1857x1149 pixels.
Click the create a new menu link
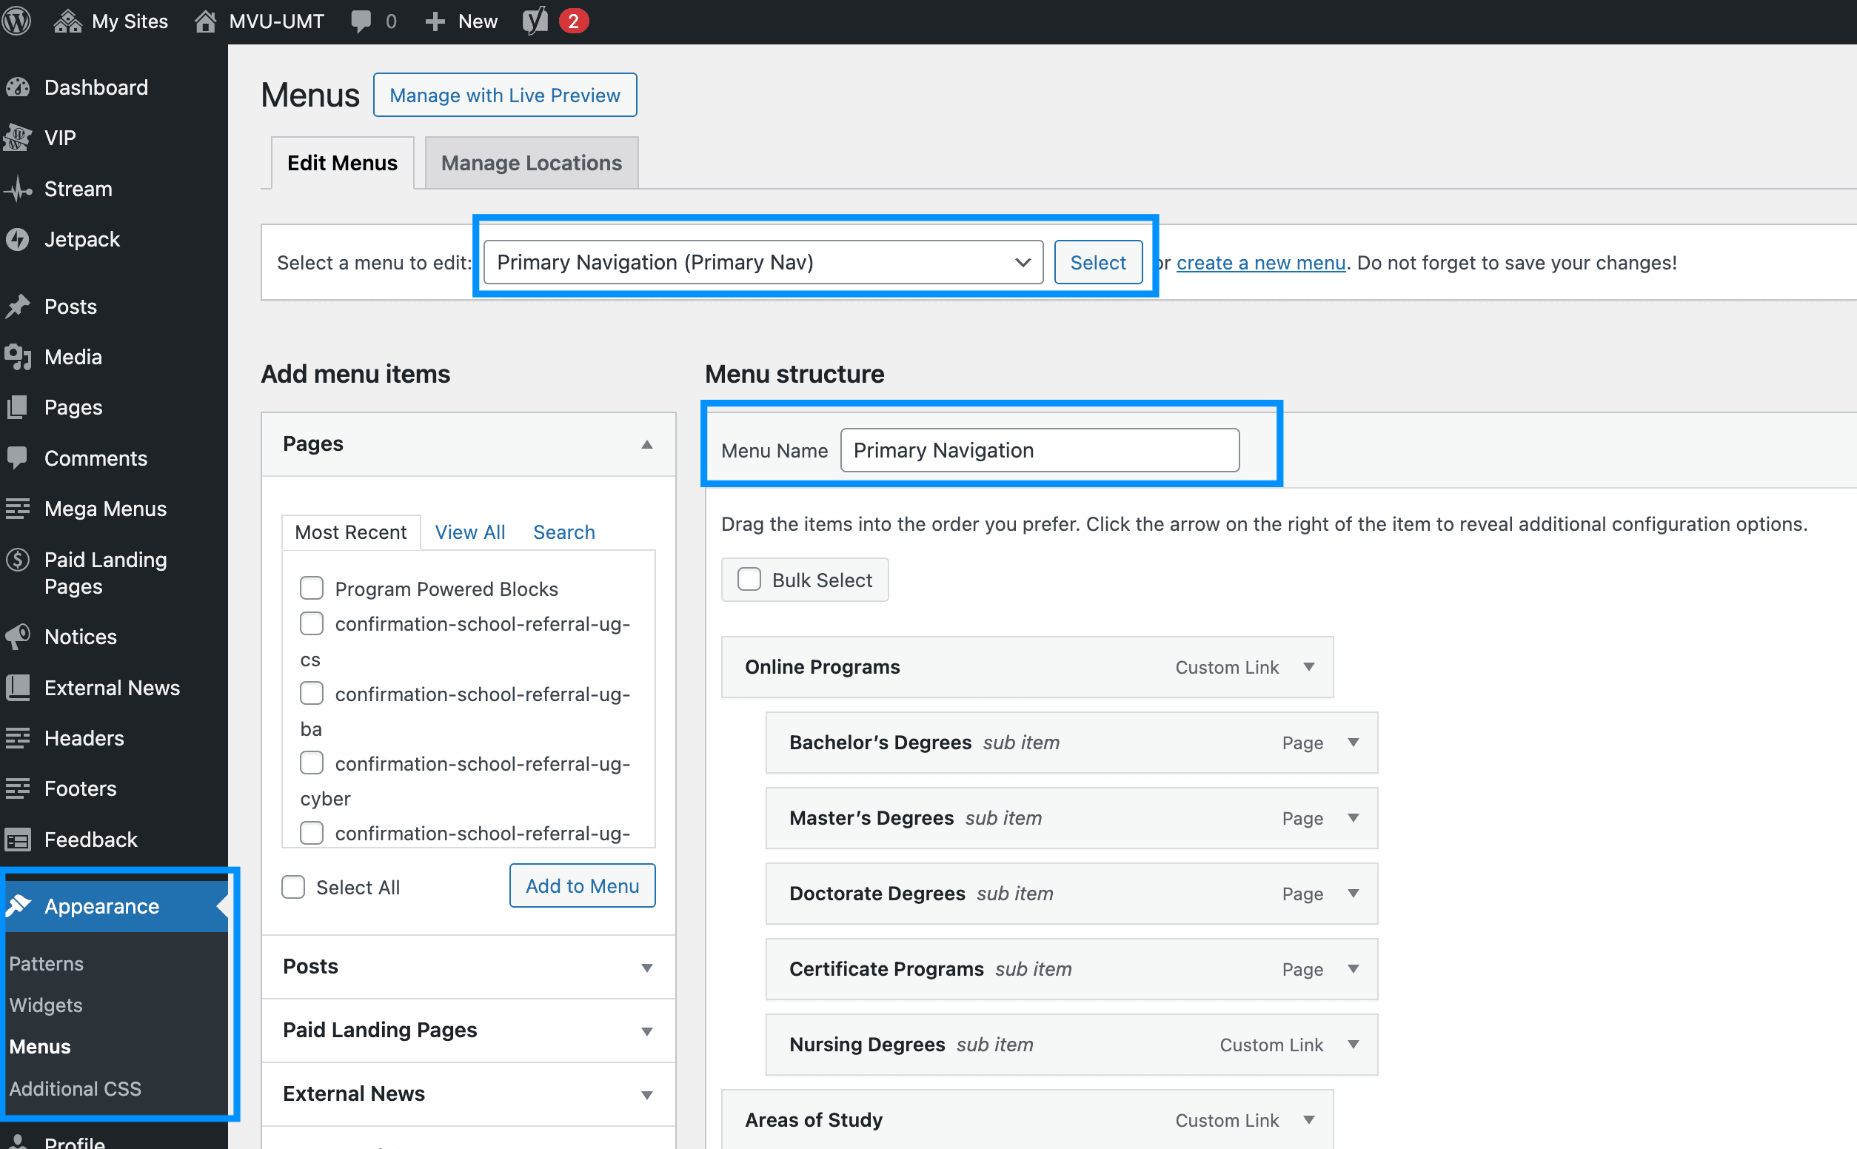[1260, 263]
